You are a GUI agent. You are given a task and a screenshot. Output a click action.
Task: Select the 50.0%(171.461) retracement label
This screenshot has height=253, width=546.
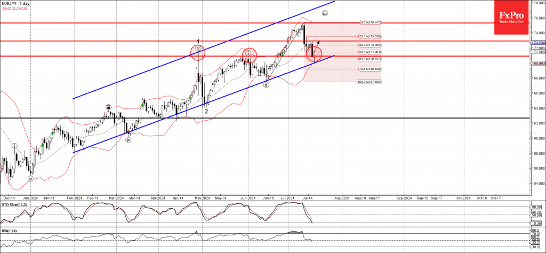pos(370,52)
